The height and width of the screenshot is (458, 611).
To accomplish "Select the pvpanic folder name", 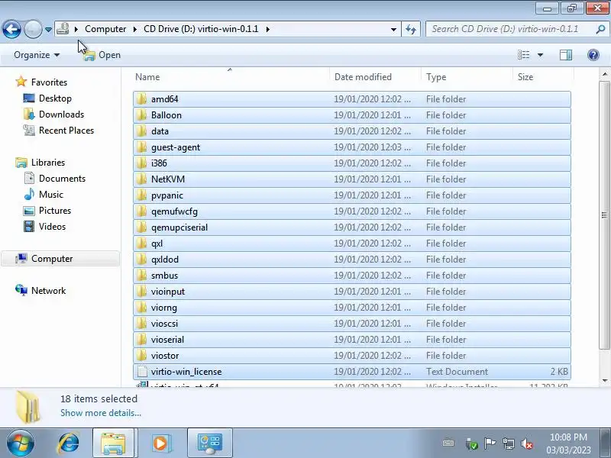I will pyautogui.click(x=167, y=195).
